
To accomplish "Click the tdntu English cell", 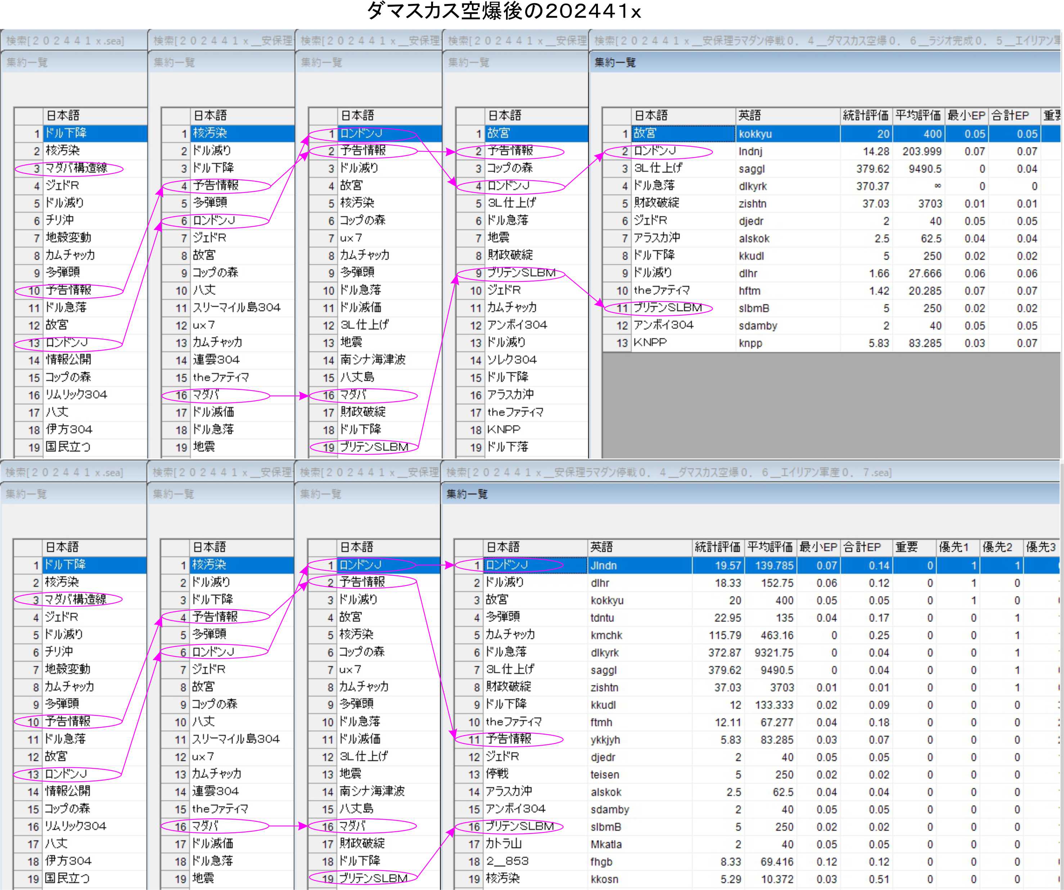I will [639, 618].
